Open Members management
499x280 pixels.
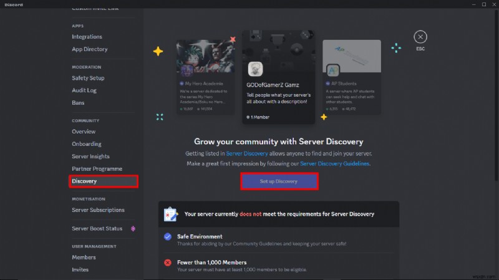point(84,257)
